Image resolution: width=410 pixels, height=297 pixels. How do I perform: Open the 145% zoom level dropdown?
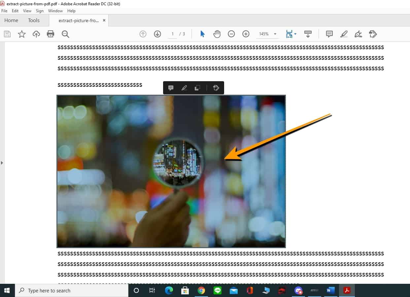275,34
